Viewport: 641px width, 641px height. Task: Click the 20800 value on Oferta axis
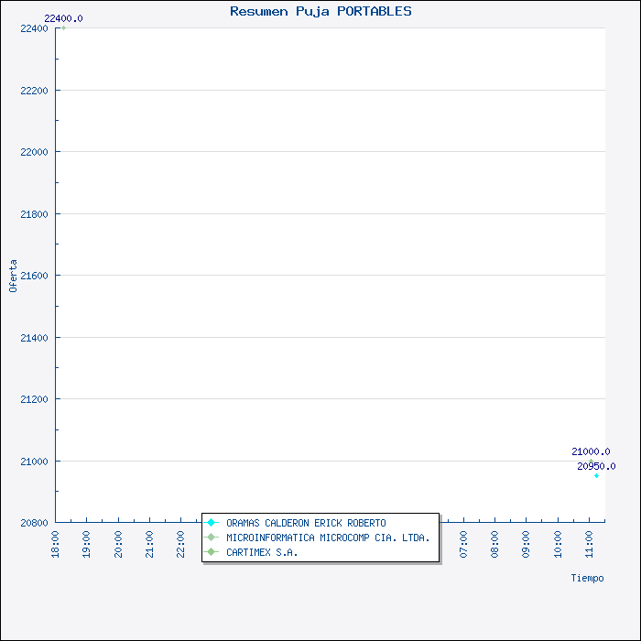click(33, 523)
